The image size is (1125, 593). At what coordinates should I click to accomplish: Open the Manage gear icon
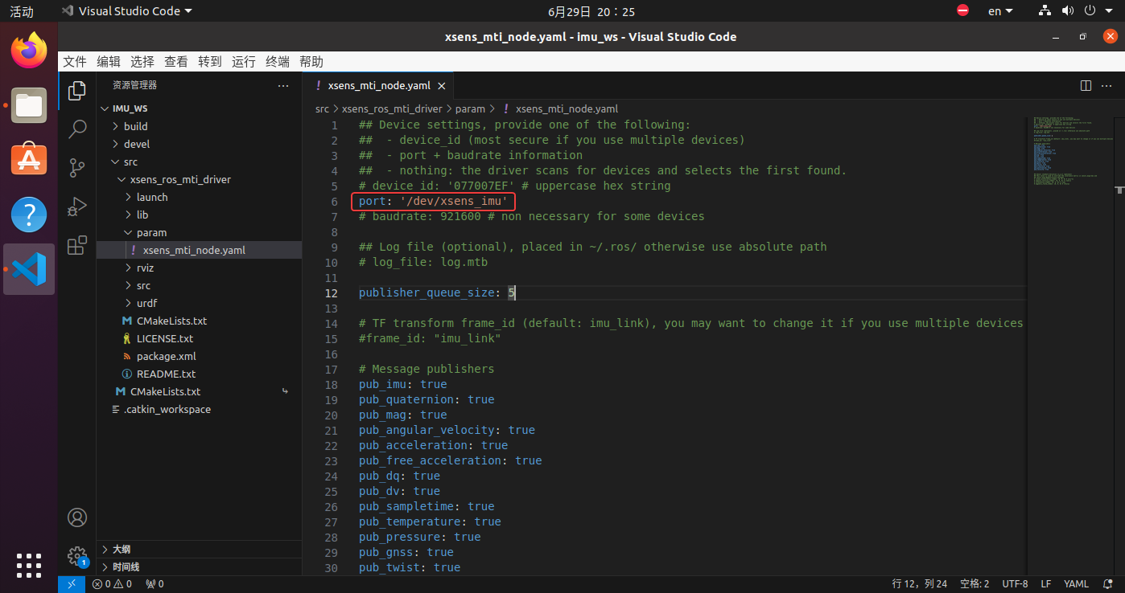[77, 555]
